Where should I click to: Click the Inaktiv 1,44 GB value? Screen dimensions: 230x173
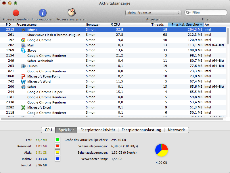coord(41,159)
